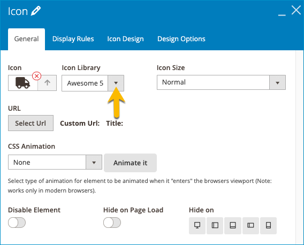Click the Animate it button
The height and width of the screenshot is (245, 304).
coord(130,163)
